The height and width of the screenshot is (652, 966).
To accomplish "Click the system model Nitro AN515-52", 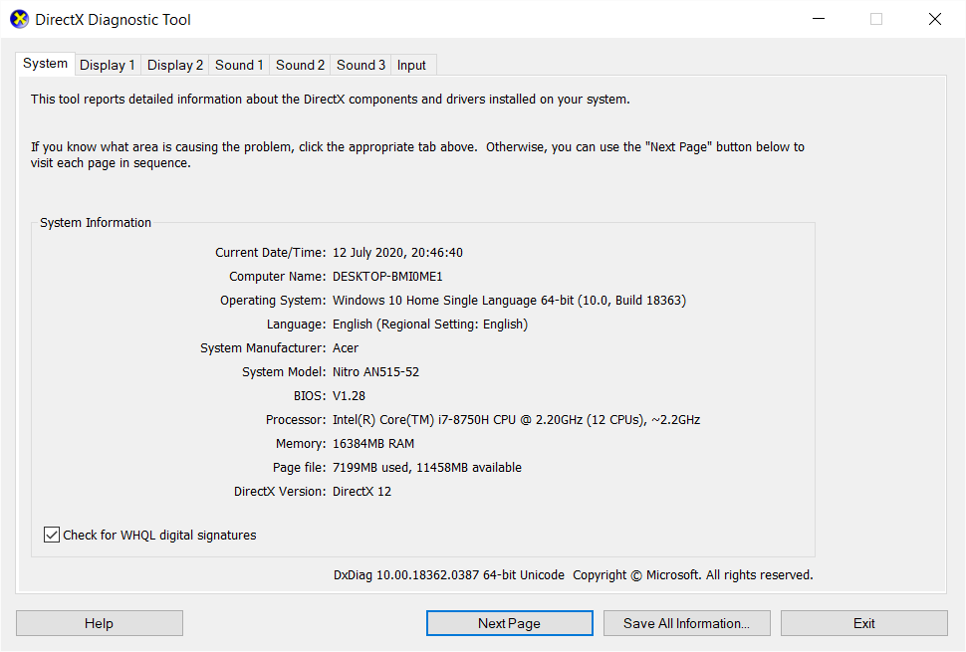I will (375, 372).
